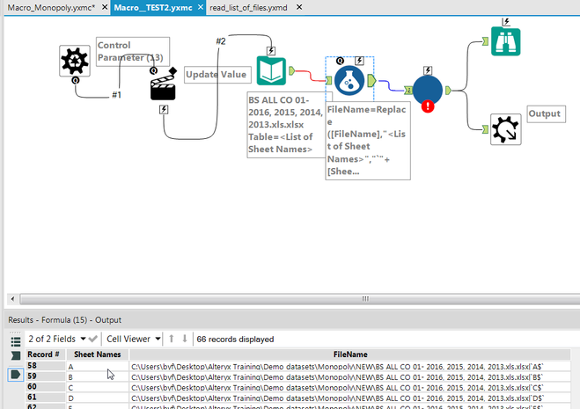Image resolution: width=580 pixels, height=409 pixels.
Task: Click the Browse tool input anchor
Action: point(485,41)
